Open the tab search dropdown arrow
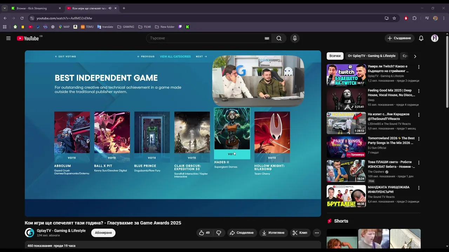 pyautogui.click(x=5, y=8)
